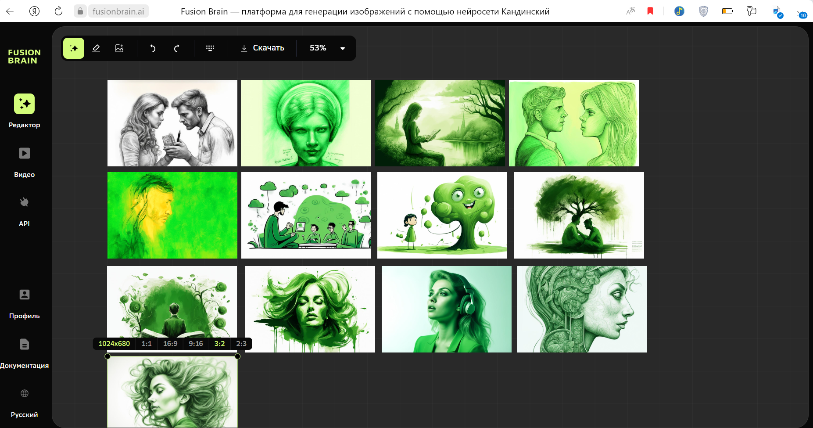Toggle the red bookmark icon
This screenshot has height=428, width=813.
pyautogui.click(x=650, y=11)
